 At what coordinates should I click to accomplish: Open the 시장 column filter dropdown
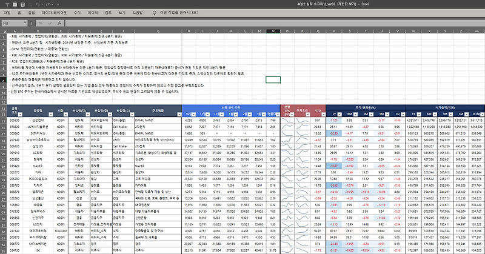click(65, 115)
